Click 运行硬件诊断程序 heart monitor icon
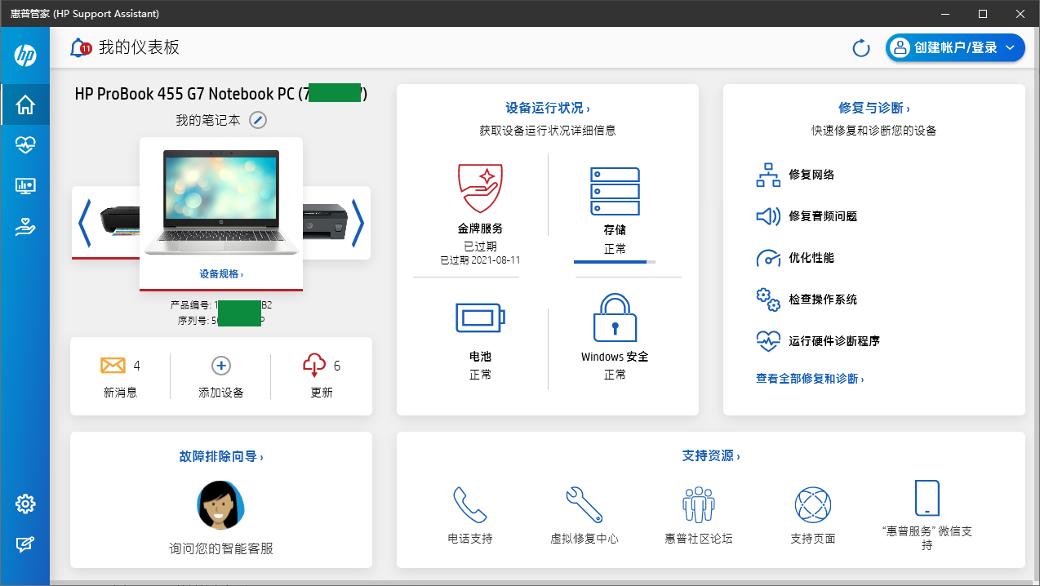1040x586 pixels. (x=768, y=341)
